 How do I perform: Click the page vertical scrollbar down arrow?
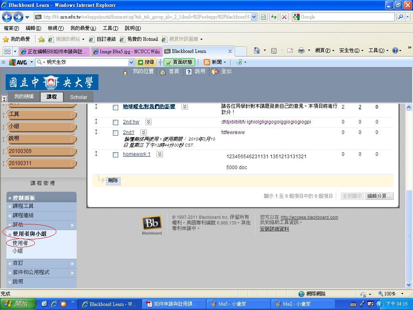pos(409,285)
